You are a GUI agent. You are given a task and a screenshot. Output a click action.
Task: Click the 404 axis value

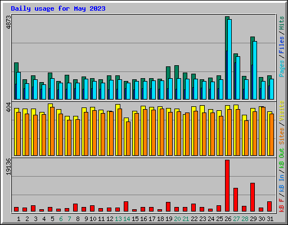[x=8, y=107]
